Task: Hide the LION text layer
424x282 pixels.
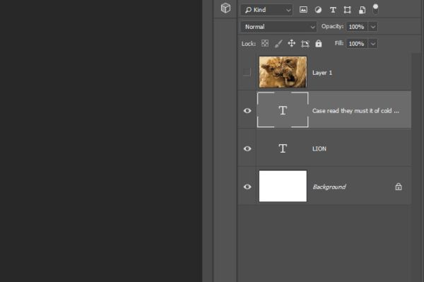Action: [x=247, y=148]
